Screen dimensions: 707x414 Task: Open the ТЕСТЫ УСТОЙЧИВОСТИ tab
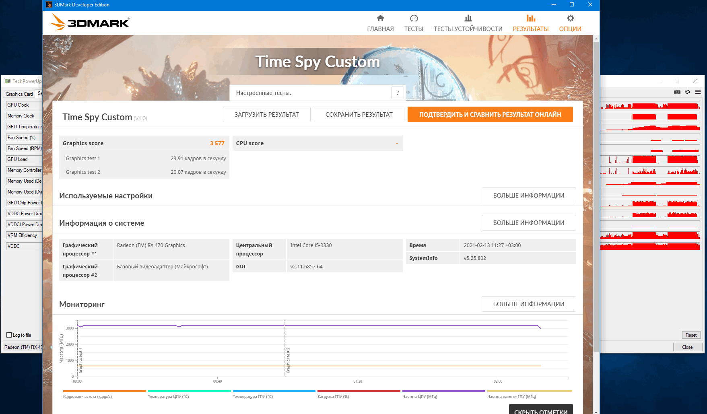(468, 23)
